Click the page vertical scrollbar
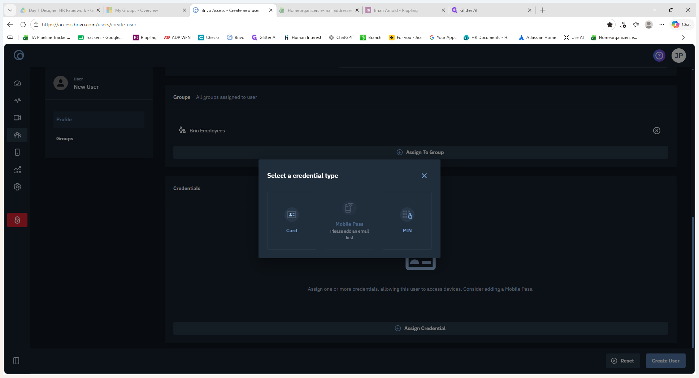Image resolution: width=699 pixels, height=378 pixels. click(693, 281)
